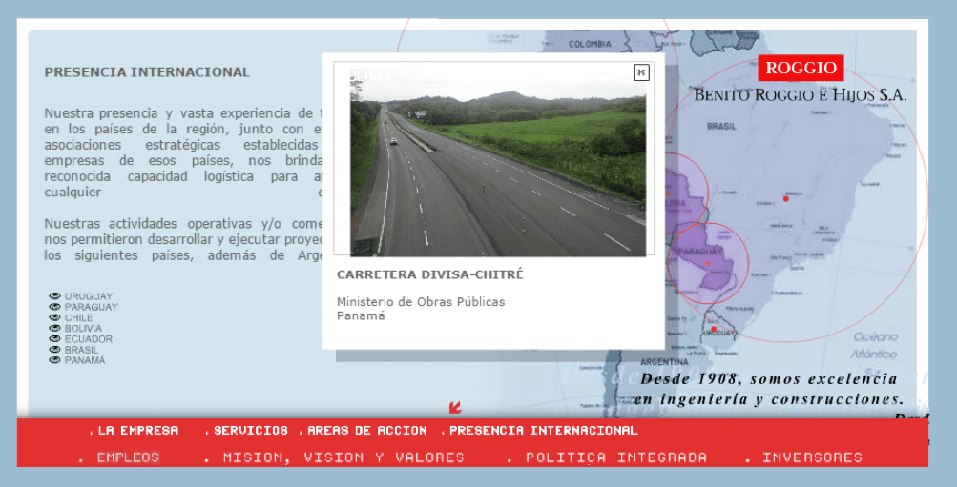Select the eye icon next to BOLIVIA
Viewport: 957px width, 487px height.
55,328
